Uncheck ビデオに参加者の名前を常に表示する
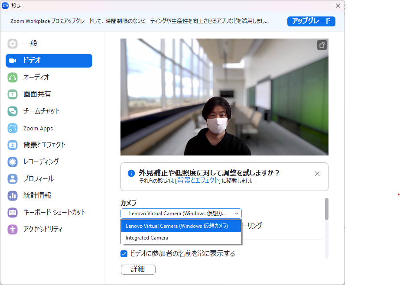 [124, 254]
